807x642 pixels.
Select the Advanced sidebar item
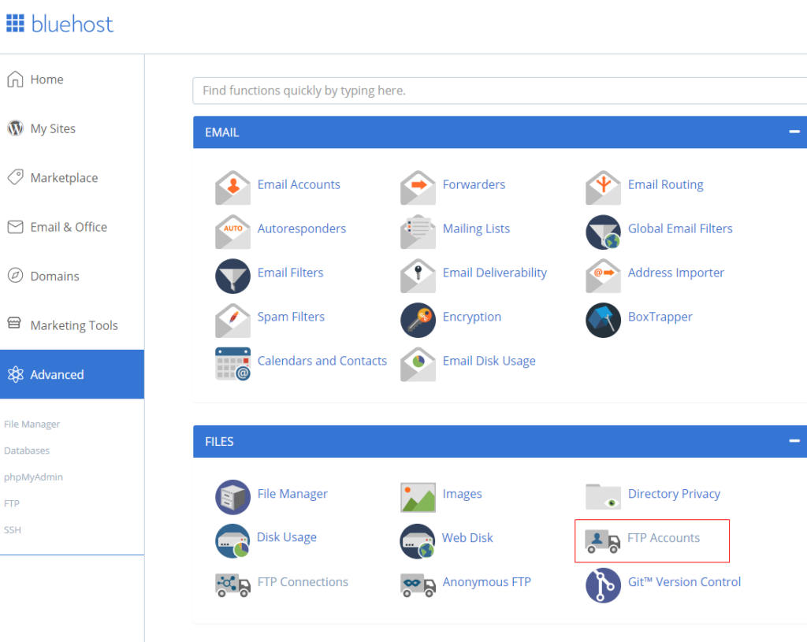click(x=72, y=374)
